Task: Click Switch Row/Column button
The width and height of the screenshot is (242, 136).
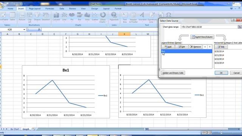Action: [x=202, y=37]
